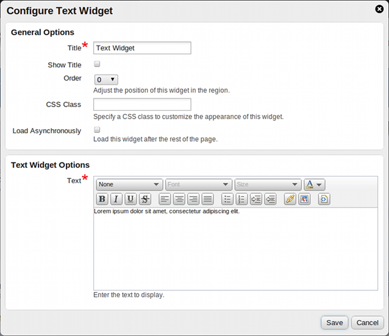Align text to the left

[x=165, y=199]
